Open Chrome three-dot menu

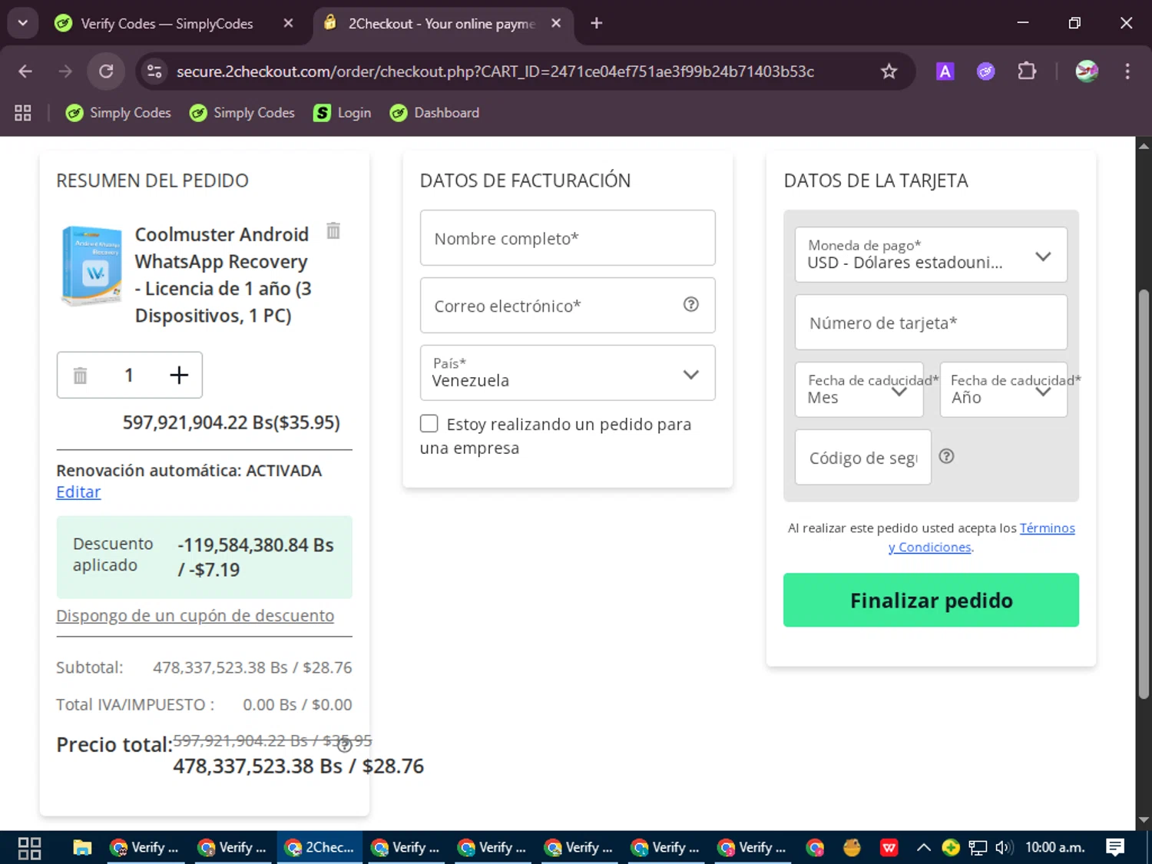1127,71
